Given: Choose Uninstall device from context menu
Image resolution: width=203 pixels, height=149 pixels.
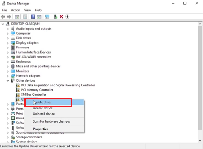Looking at the screenshot, I should [x=55, y=114].
